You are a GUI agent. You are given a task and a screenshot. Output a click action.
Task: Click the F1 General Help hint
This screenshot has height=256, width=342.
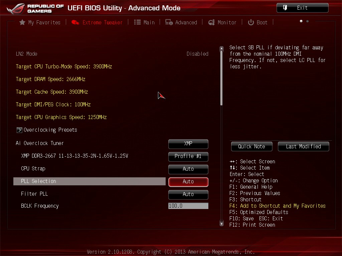(251, 187)
